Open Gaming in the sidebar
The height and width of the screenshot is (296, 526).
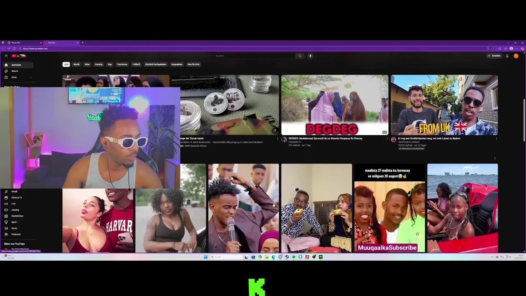[x=17, y=210]
